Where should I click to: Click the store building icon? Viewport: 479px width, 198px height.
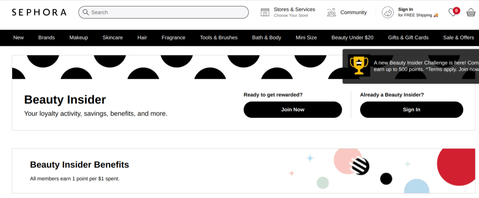(x=265, y=12)
